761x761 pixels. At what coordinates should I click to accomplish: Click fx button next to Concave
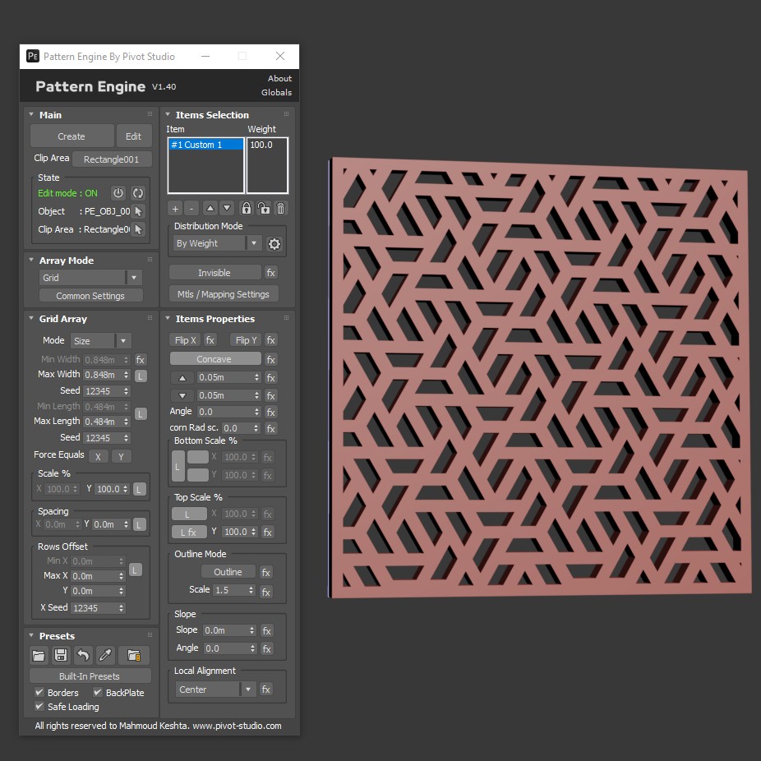pos(271,360)
